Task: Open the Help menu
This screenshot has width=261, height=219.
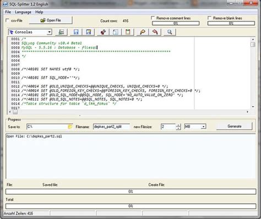Action: [39, 12]
